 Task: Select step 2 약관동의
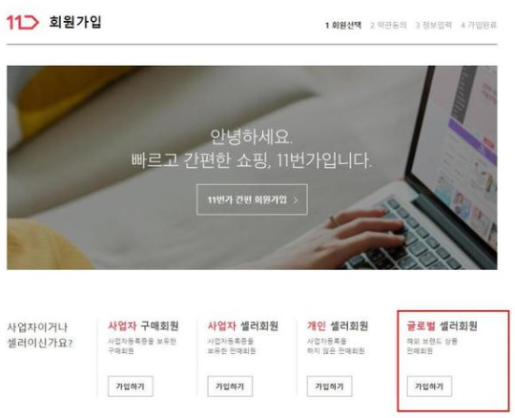pos(388,25)
